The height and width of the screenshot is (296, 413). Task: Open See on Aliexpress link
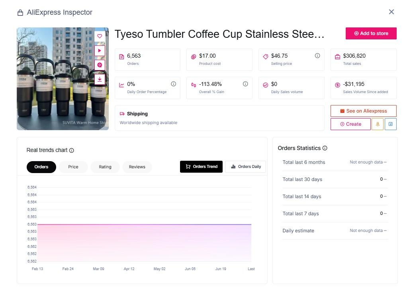click(x=364, y=111)
